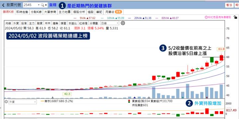Click the stock name 皇翔 link
This screenshot has height=119, width=239.
coord(52,5)
